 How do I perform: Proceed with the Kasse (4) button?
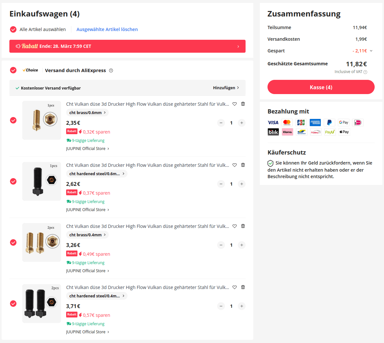pos(321,87)
